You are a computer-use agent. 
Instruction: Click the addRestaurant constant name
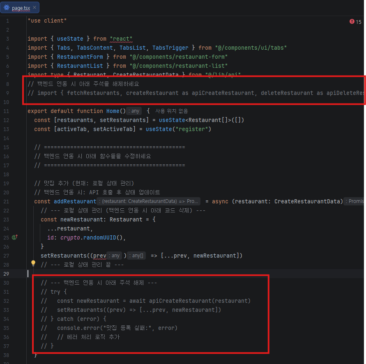75,201
